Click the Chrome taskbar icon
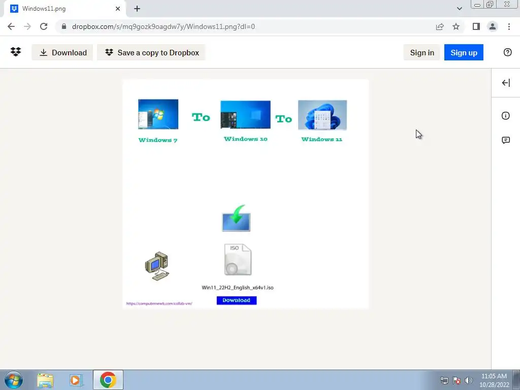Screen dimensions: 520x390 click(x=108, y=380)
